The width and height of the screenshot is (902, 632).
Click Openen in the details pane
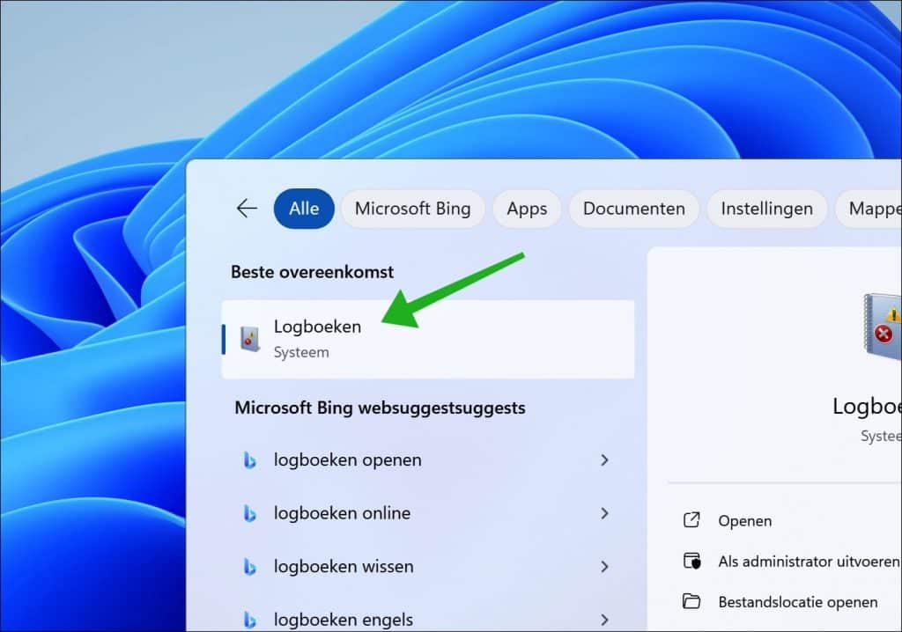pos(744,521)
